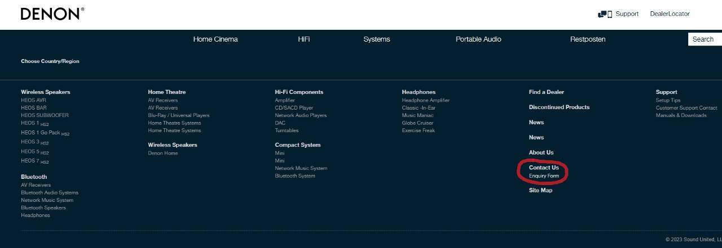722x248 pixels.
Task: Open the Amplifier link
Action: coord(285,100)
